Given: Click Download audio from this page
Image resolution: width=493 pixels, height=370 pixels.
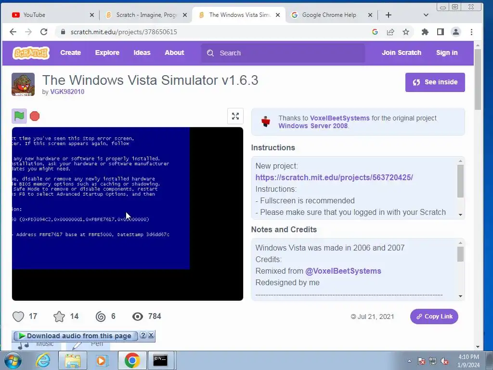Looking at the screenshot, I should pos(75,336).
